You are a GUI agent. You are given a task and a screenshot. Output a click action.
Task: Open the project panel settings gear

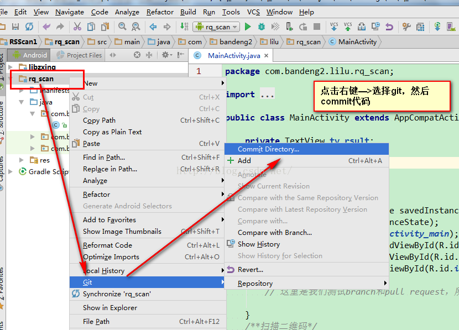pos(165,55)
